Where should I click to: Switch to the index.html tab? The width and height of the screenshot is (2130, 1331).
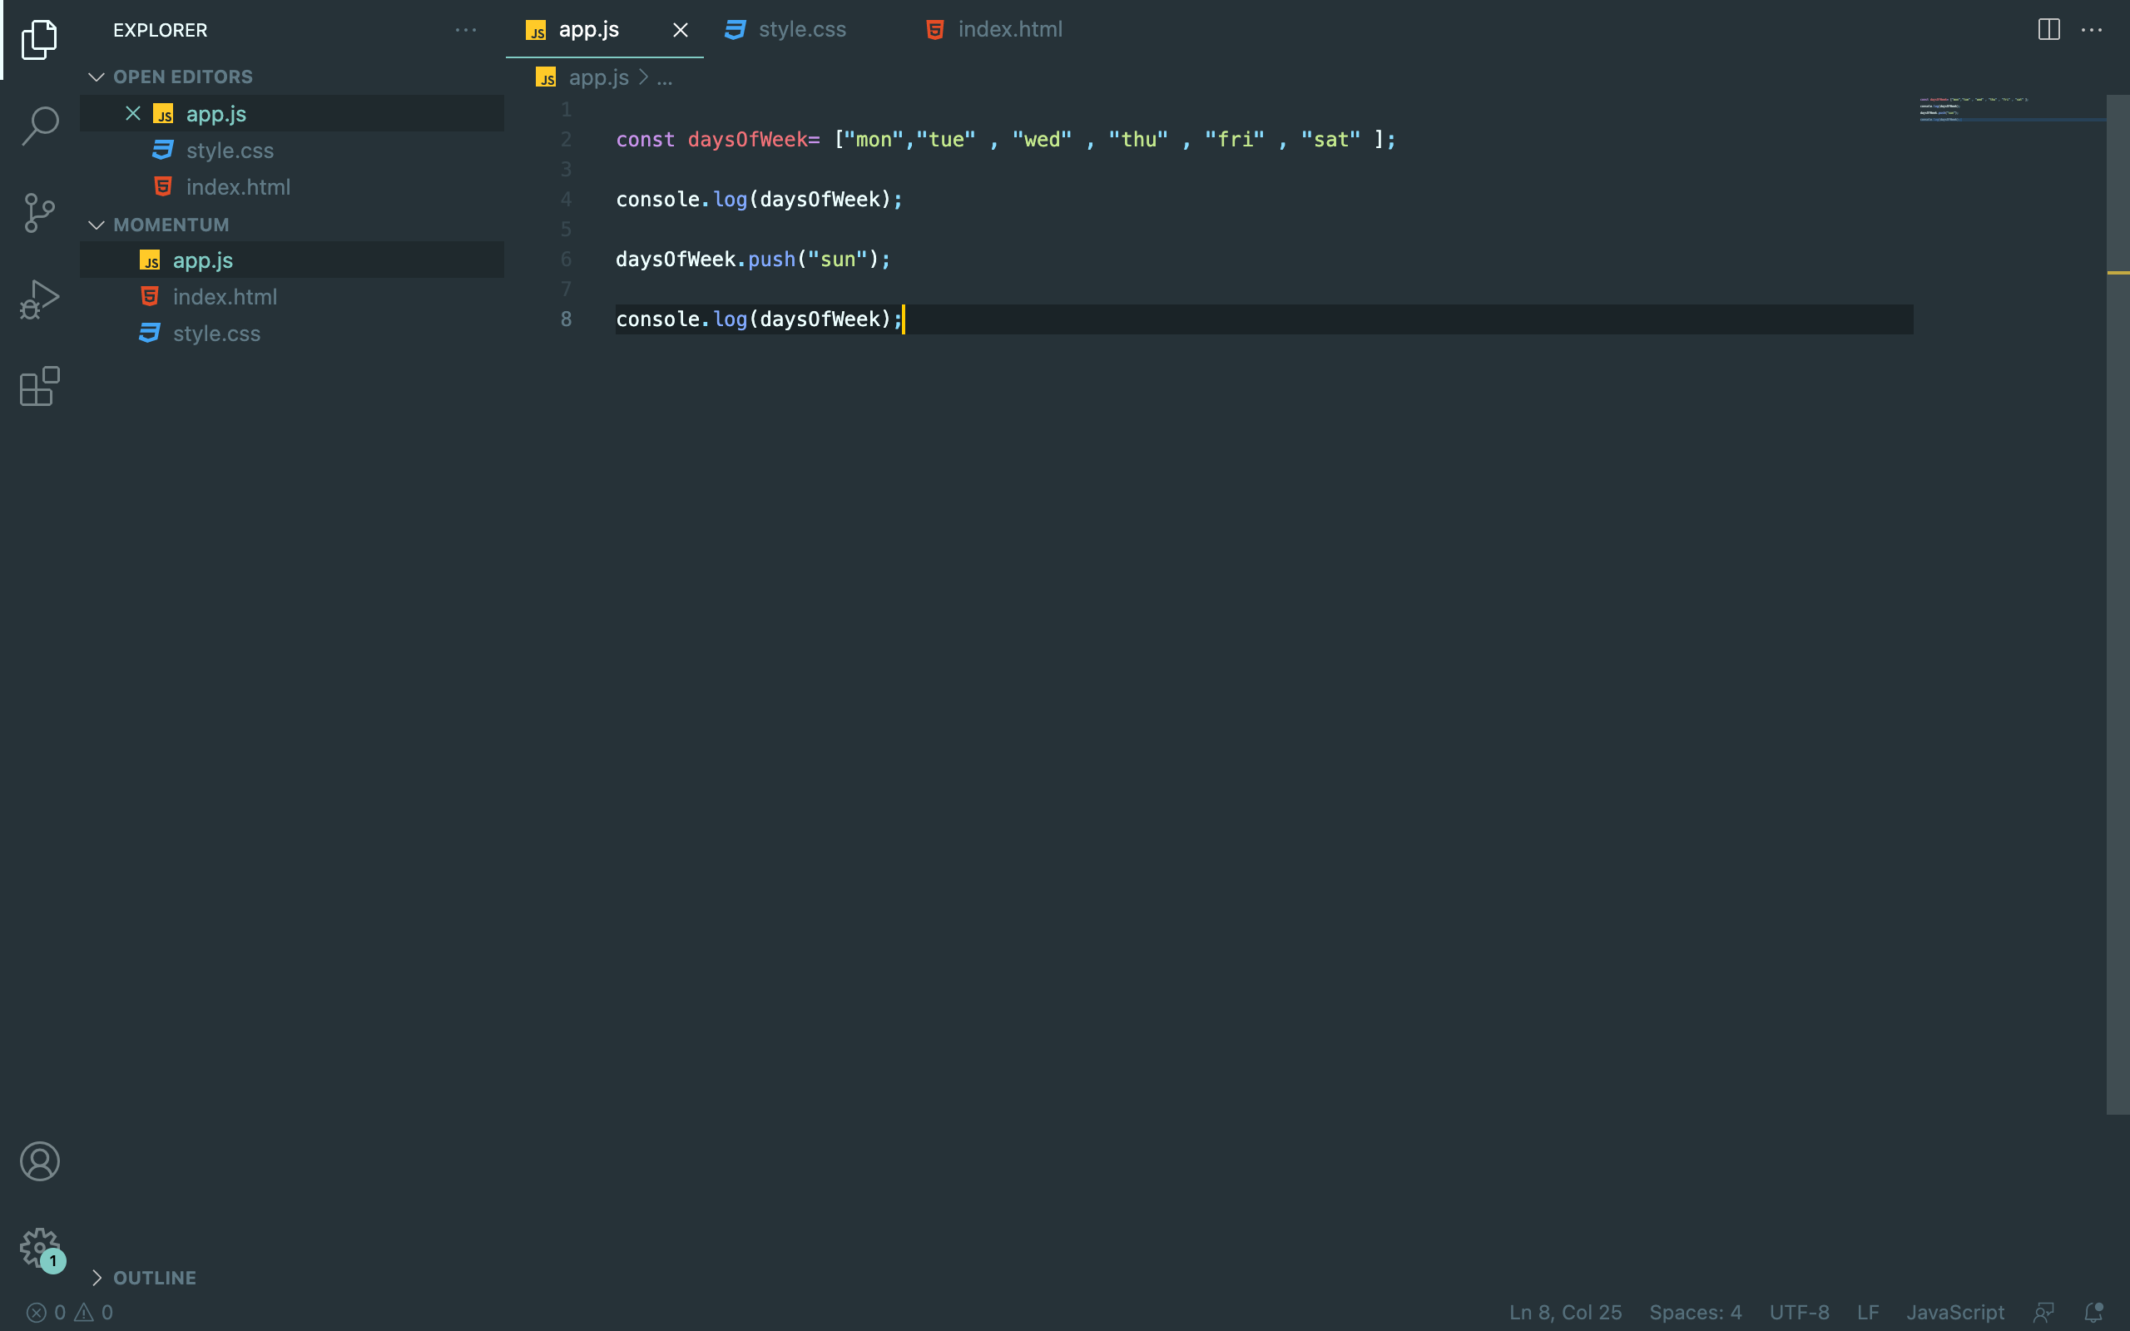(x=1008, y=29)
